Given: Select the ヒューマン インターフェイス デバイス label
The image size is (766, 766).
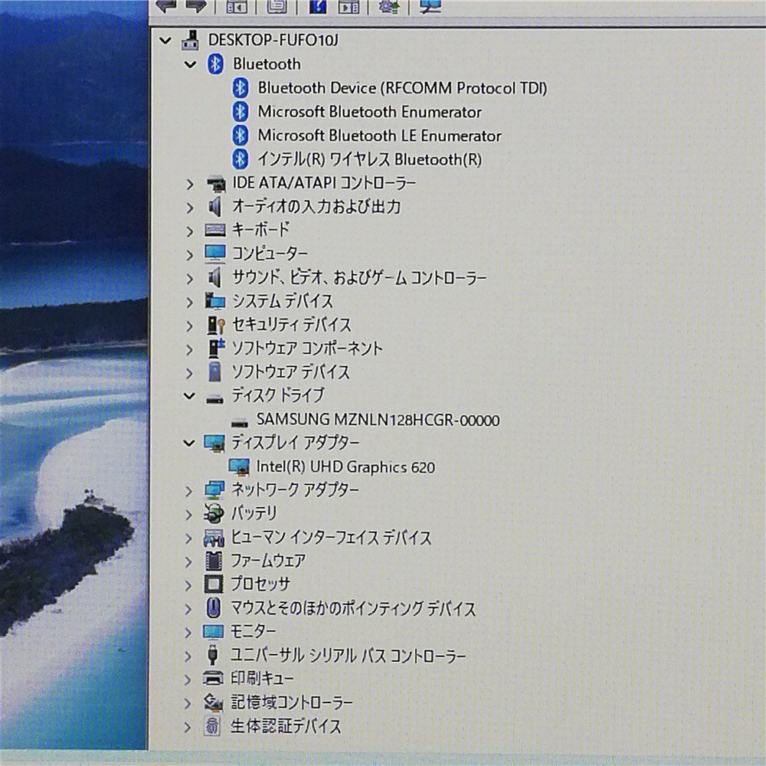Looking at the screenshot, I should point(331,538).
